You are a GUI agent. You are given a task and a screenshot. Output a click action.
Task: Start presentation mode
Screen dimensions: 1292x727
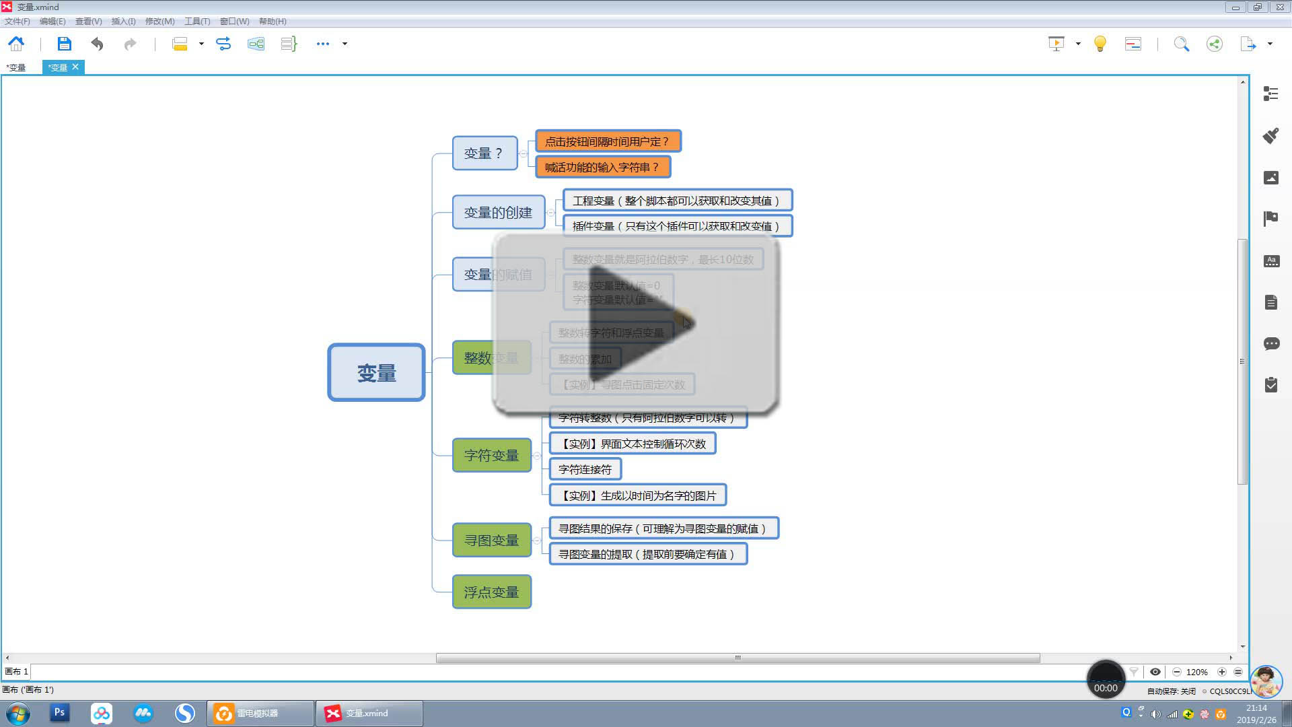[x=1056, y=44]
